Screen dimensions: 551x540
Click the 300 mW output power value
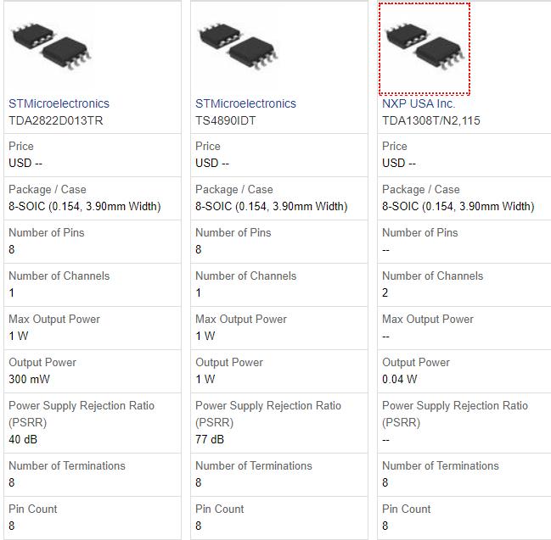coord(28,379)
